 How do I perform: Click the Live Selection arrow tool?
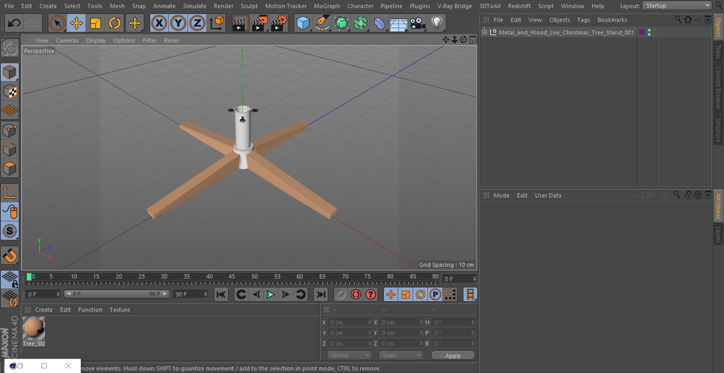[57, 23]
